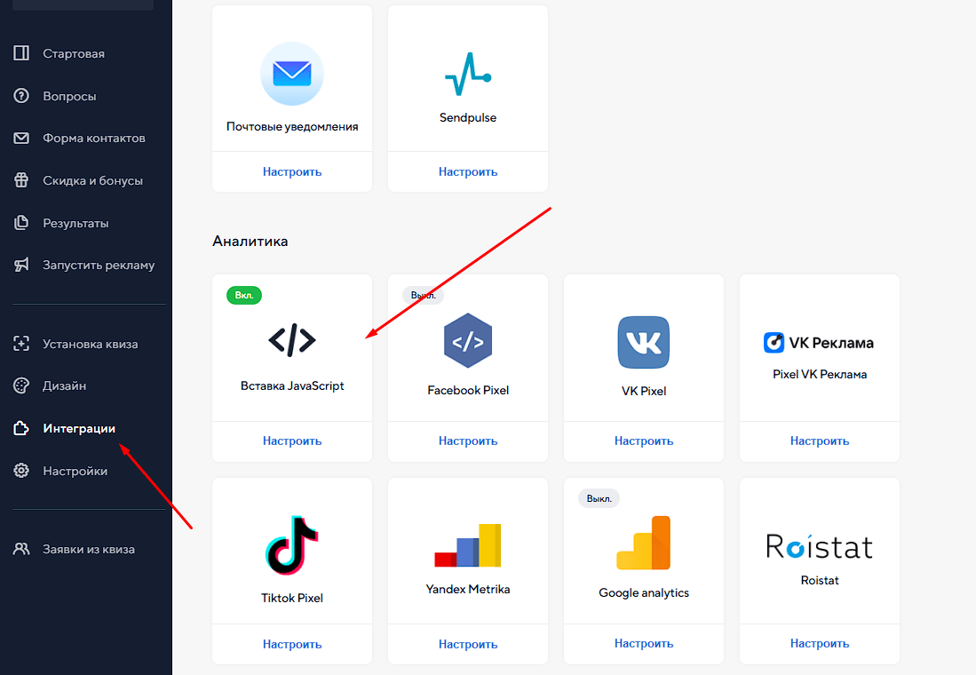Click the VK Pixel logo icon
Screen dimensions: 976x675
click(x=644, y=342)
